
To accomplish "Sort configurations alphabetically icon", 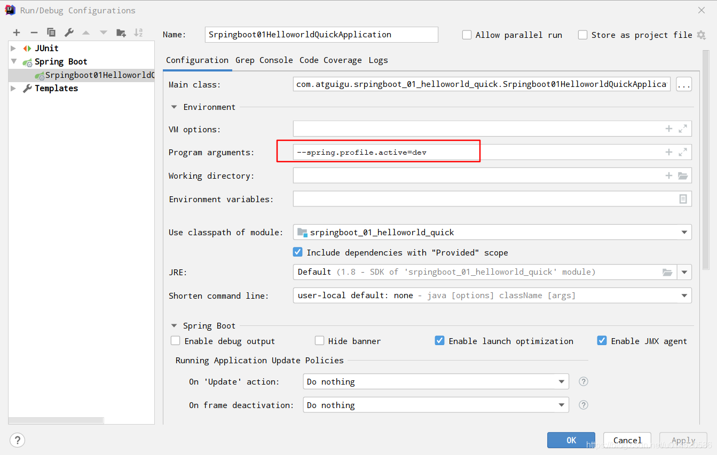I will pyautogui.click(x=138, y=33).
